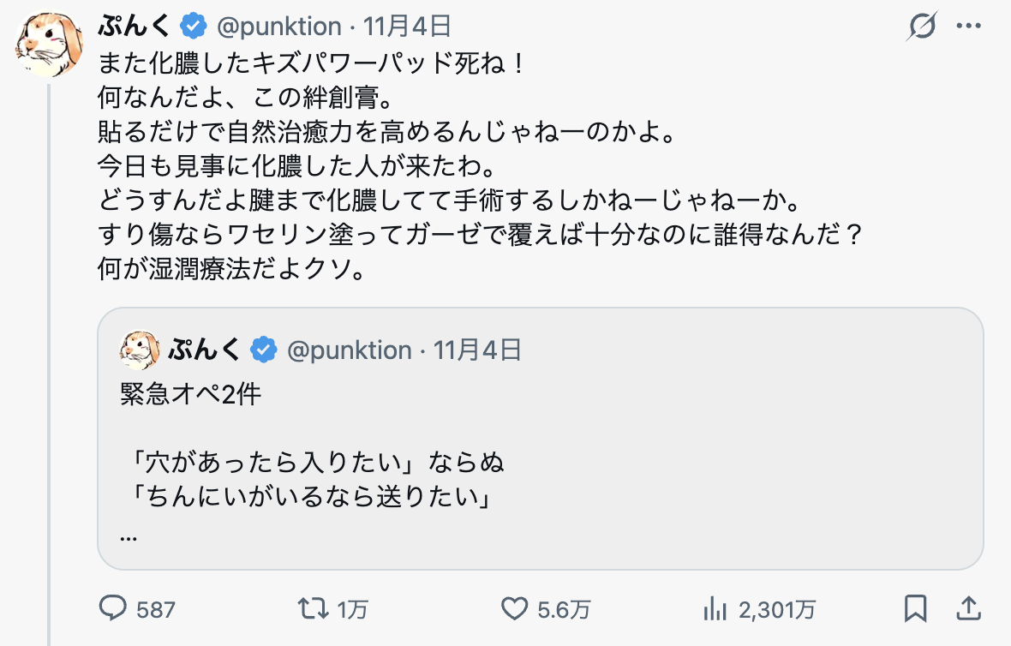This screenshot has height=646, width=1011.
Task: Click the reply speech bubble icon
Action: point(113,609)
